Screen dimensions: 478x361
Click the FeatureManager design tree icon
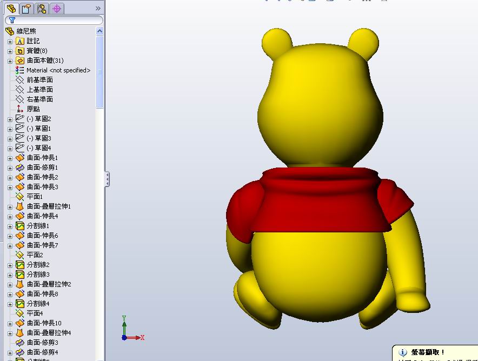click(x=10, y=9)
